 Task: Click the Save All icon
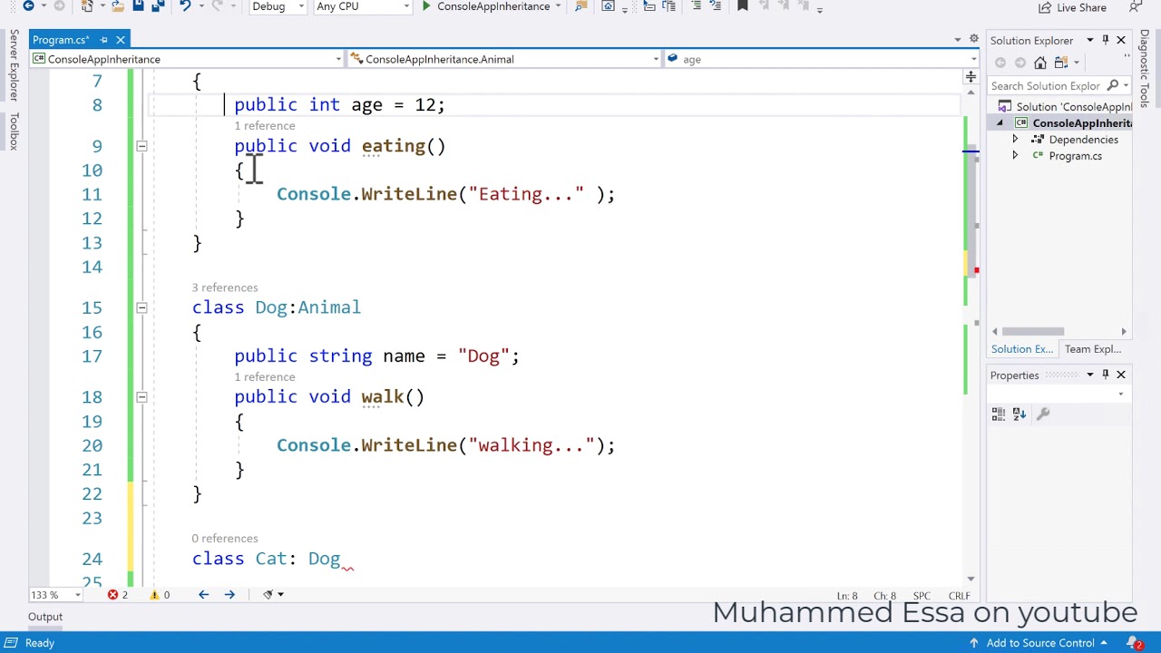[157, 6]
